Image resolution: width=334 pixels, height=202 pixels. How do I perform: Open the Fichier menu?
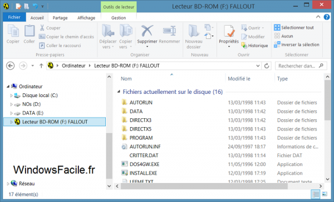14,17
